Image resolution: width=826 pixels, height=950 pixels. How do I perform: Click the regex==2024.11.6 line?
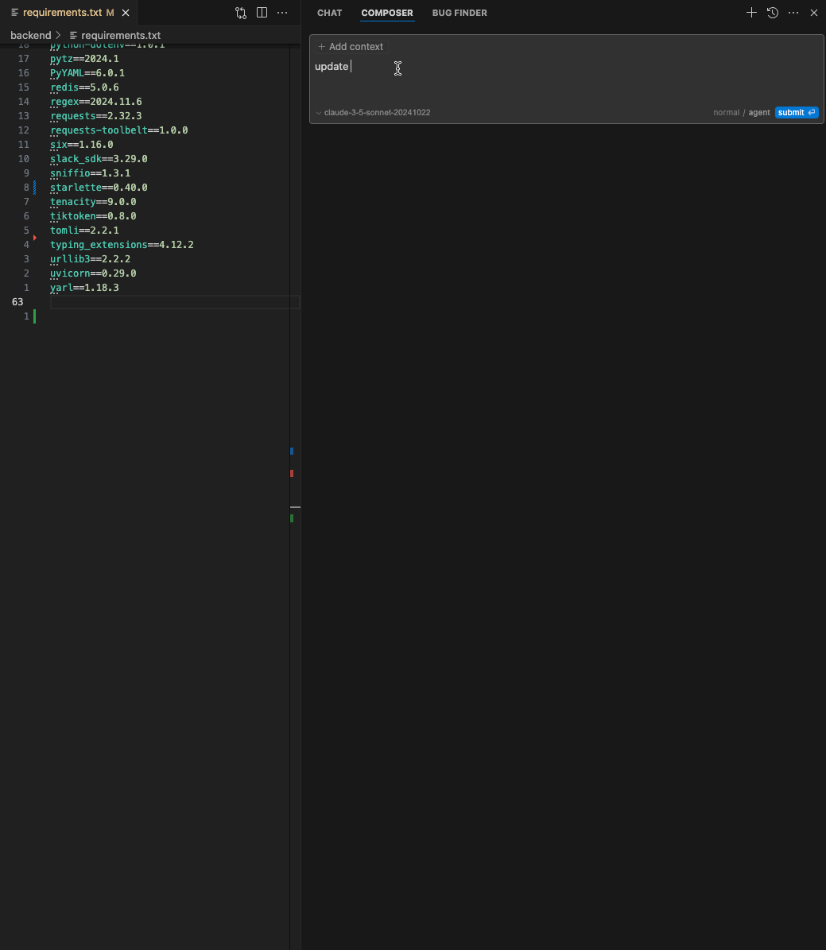(x=95, y=102)
